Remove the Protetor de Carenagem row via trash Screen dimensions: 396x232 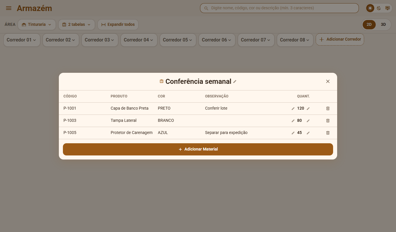click(x=328, y=133)
